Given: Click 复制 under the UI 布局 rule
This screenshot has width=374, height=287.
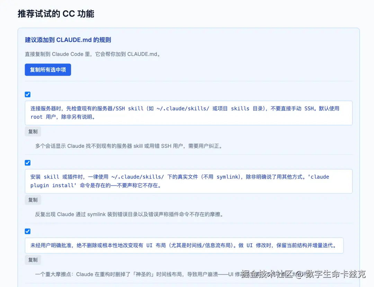Looking at the screenshot, I should [x=33, y=260].
